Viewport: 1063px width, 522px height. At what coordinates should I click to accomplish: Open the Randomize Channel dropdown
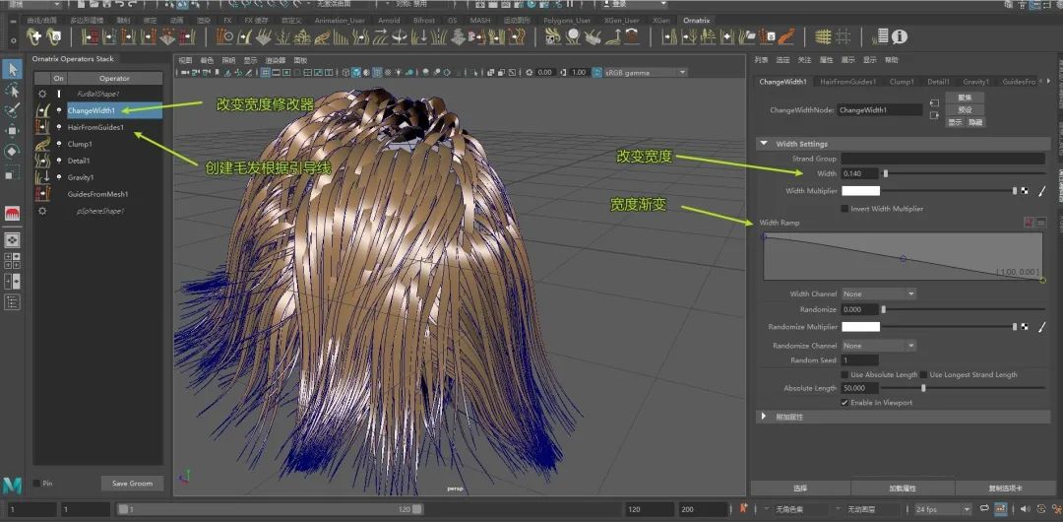(x=878, y=346)
